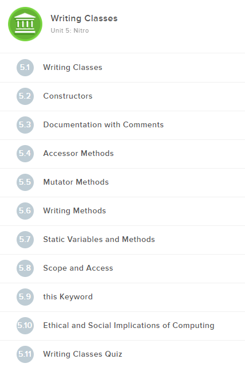Open Documentation with Comments lesson
245x367 pixels.
(x=122, y=125)
